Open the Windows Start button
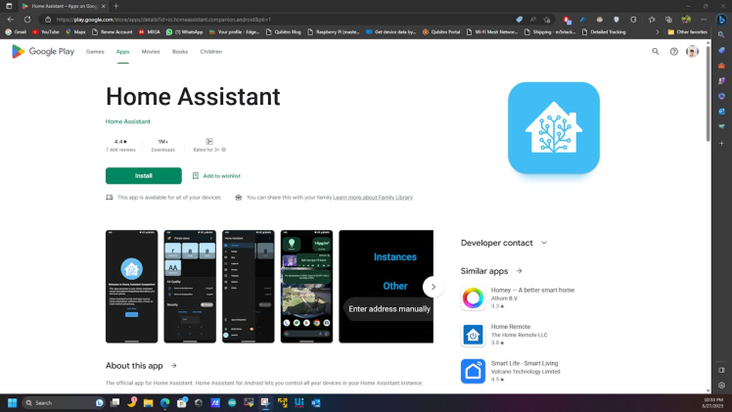The height and width of the screenshot is (412, 732). pos(12,402)
